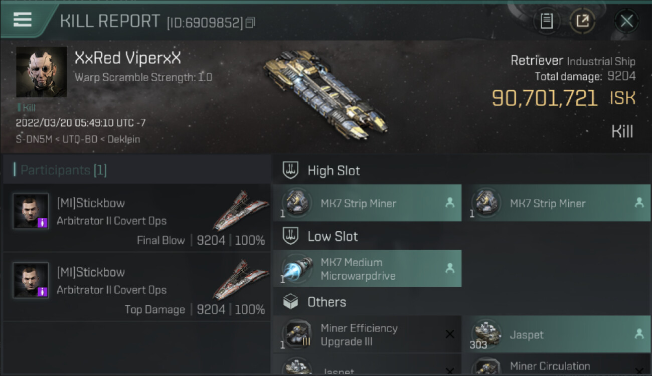Copy the kill report ID icon
Viewport: 652px width, 376px height.
click(x=250, y=23)
